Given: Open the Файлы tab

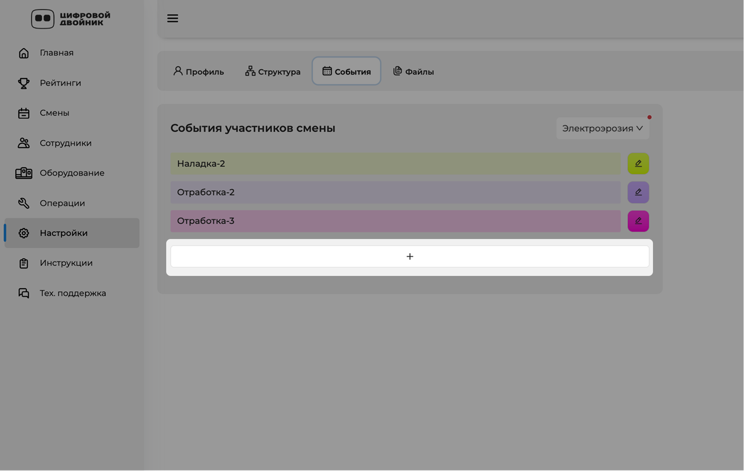Looking at the screenshot, I should click(413, 71).
